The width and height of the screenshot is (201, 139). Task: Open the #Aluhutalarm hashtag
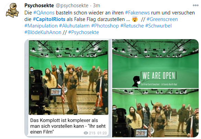tap(74, 26)
